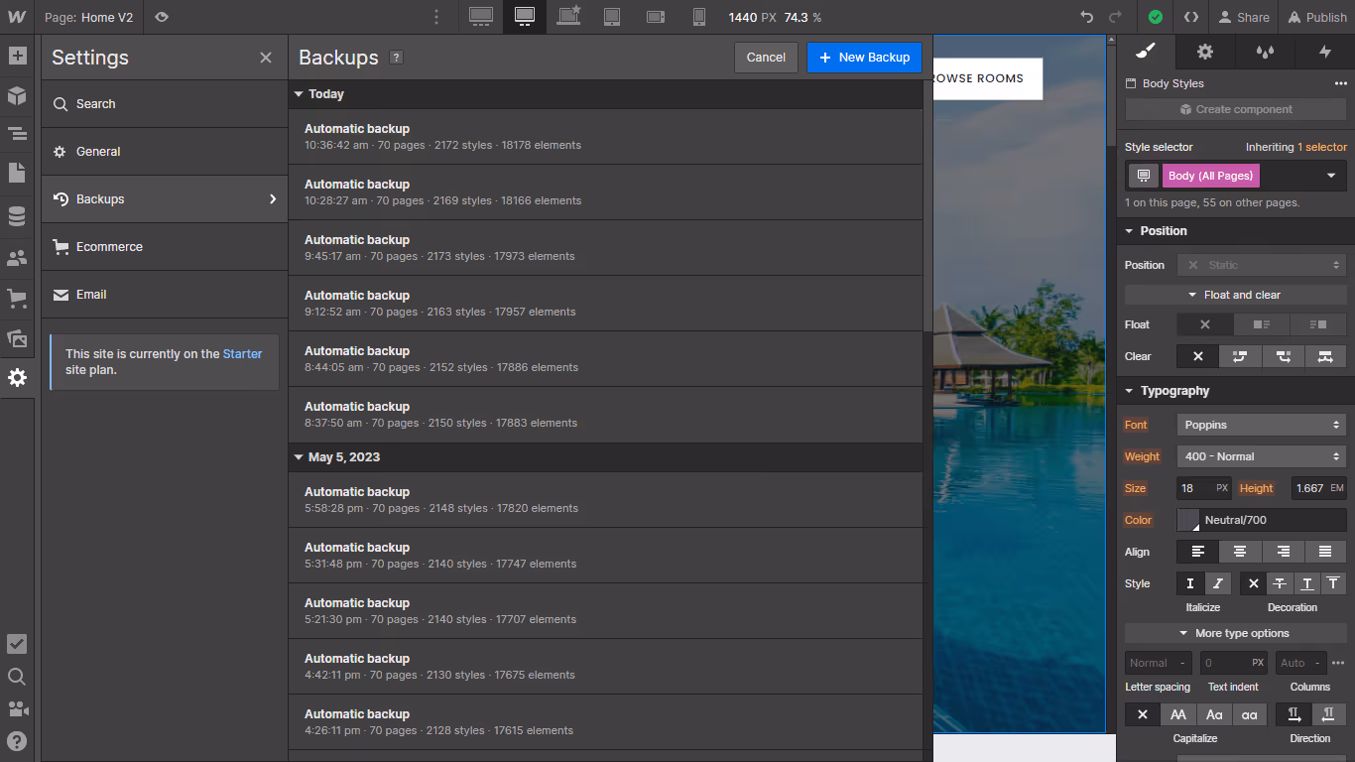The height and width of the screenshot is (762, 1355).
Task: Open the code export icon
Action: coord(1191,17)
